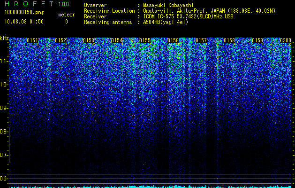Click the 0156 time marker
Screen dimensions: 295x188
173,40
